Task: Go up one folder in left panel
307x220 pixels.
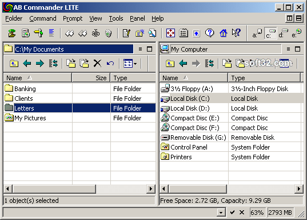Action: pyautogui.click(x=14, y=64)
